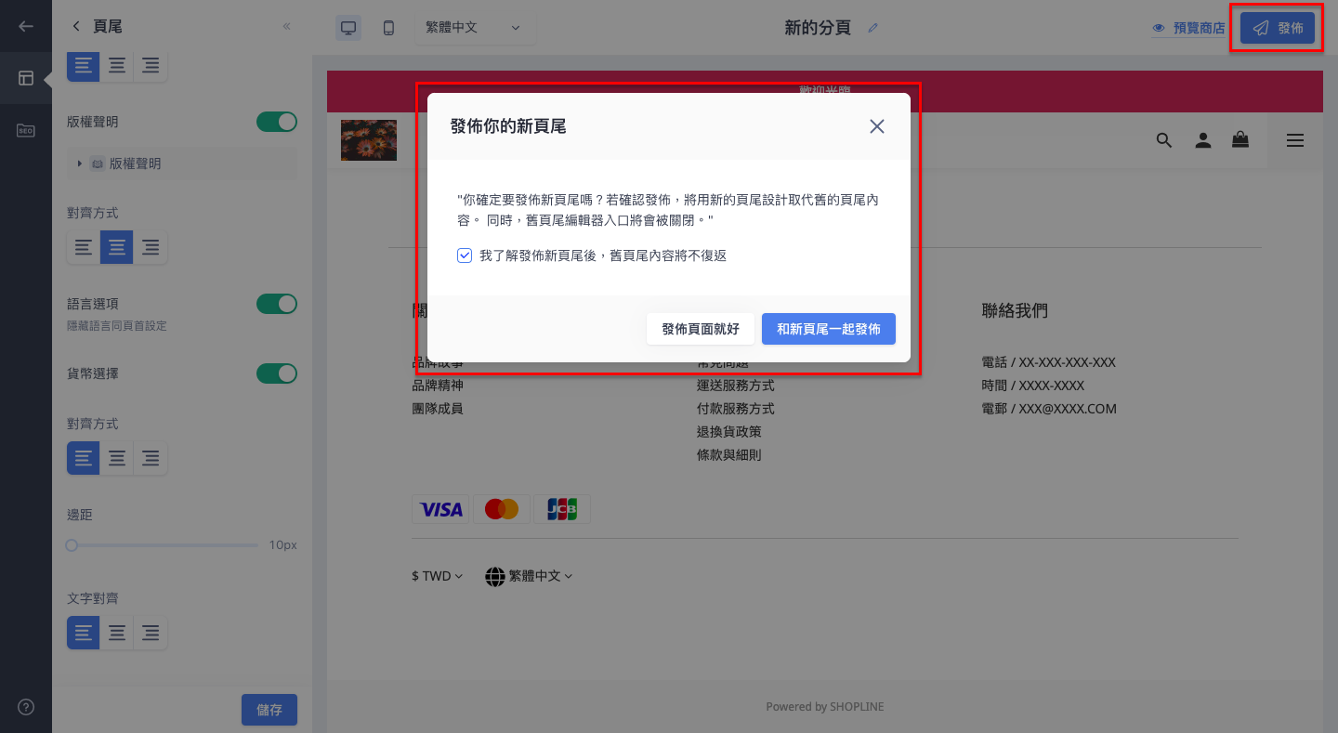The height and width of the screenshot is (733, 1338).
Task: Click the 預覽商店 link
Action: coord(1188,28)
